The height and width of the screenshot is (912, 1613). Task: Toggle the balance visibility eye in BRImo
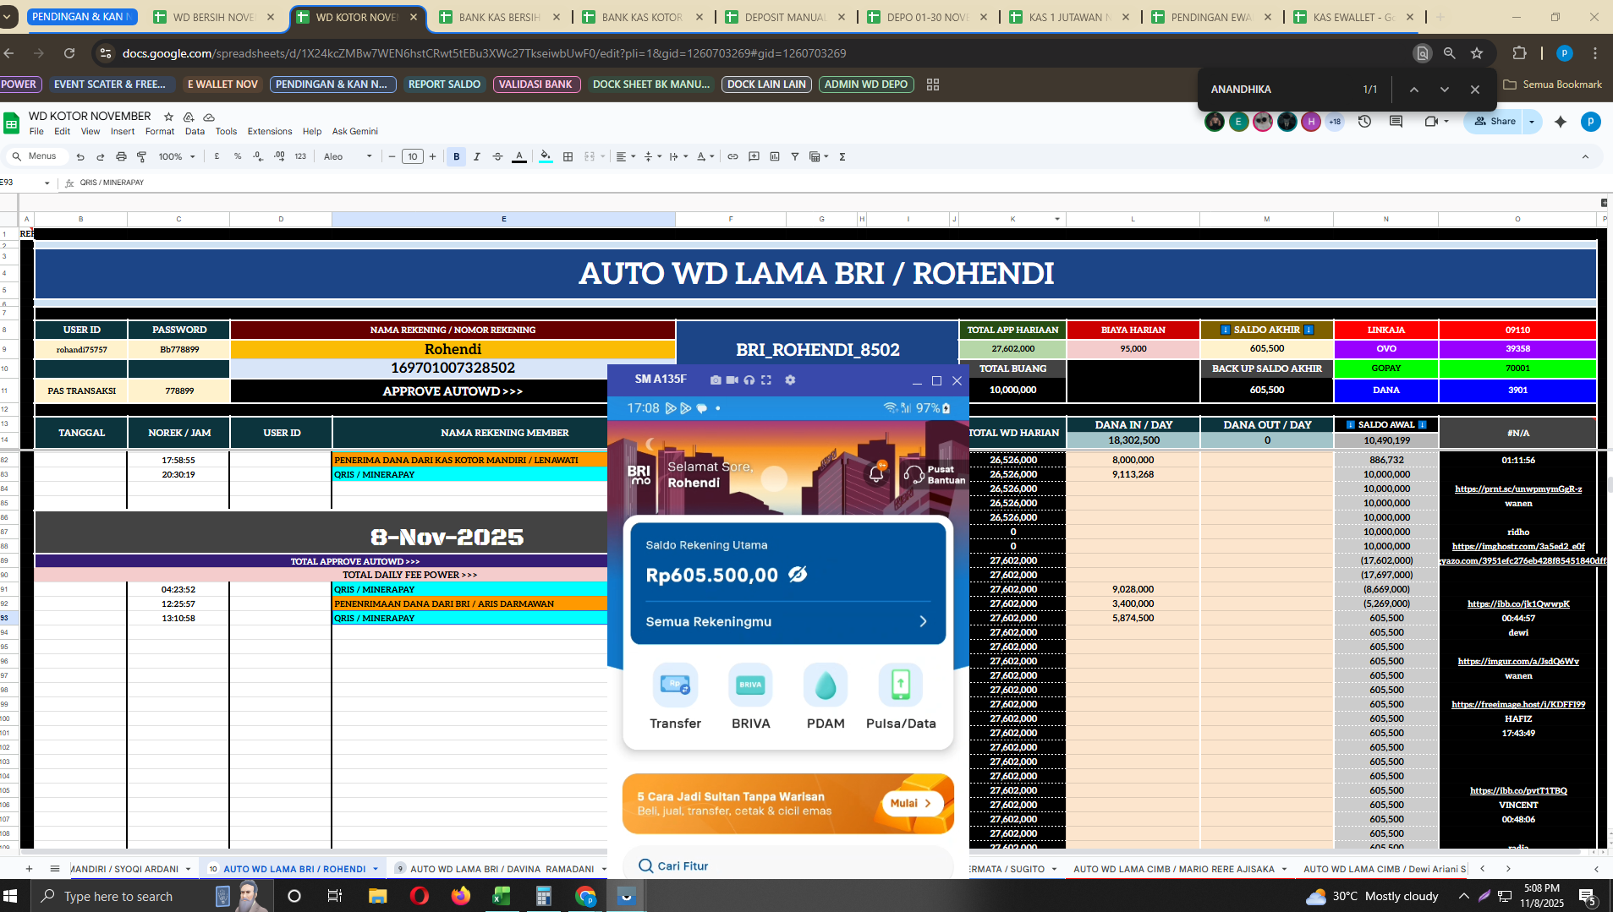click(798, 575)
